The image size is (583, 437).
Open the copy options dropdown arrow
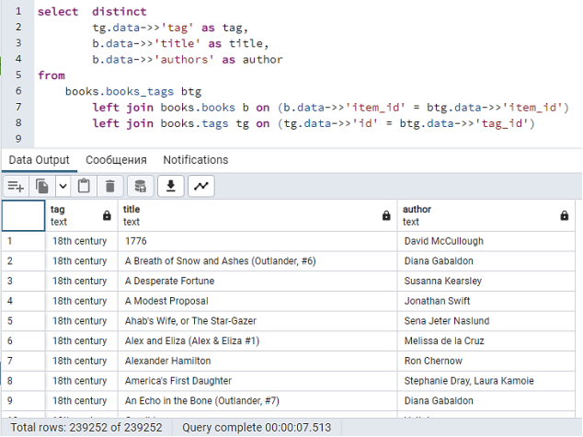63,186
